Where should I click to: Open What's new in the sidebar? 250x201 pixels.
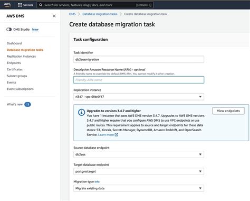click(x=15, y=104)
